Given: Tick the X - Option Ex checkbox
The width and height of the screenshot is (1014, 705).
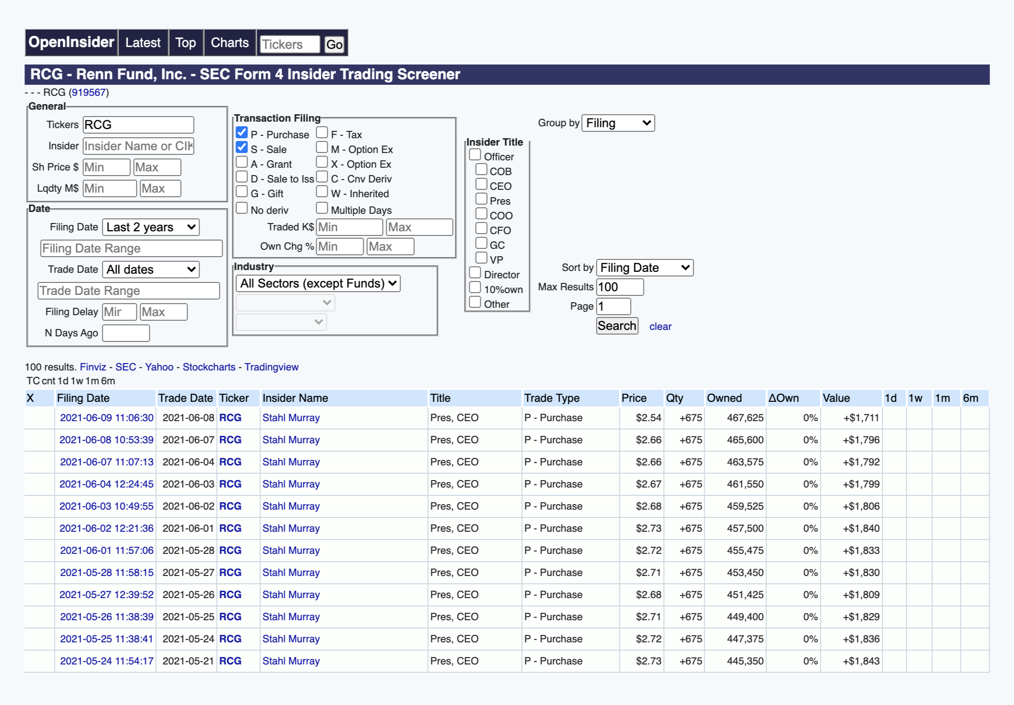Looking at the screenshot, I should click(322, 162).
